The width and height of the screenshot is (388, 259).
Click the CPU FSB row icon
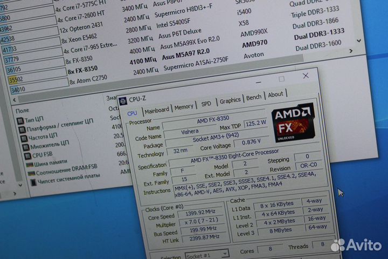pyautogui.click(x=27, y=156)
